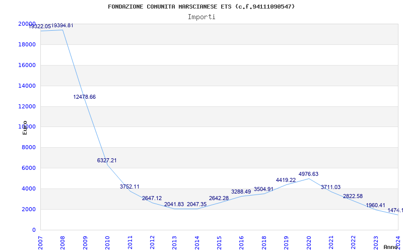This screenshot has width=403, height=252.
Task: Select the data label 2647.12
Action: tap(152, 198)
